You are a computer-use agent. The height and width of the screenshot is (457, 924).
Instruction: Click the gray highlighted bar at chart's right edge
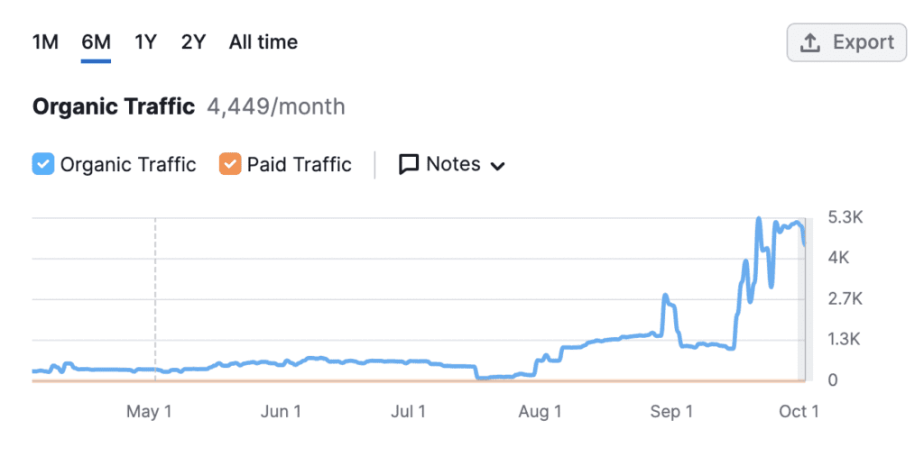(x=807, y=297)
